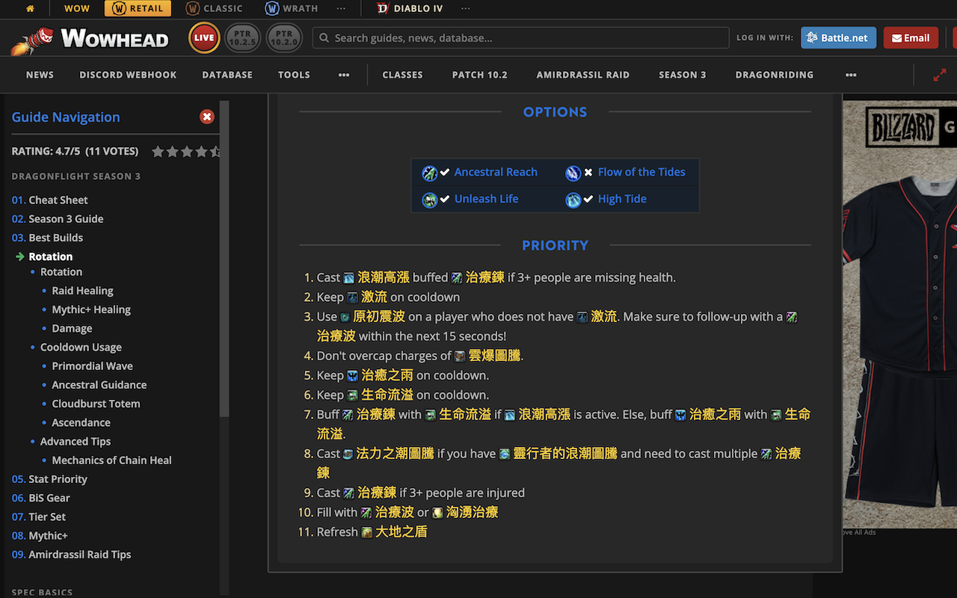Switch to the CLASSIC tab
Viewport: 957px width, 598px height.
[215, 8]
